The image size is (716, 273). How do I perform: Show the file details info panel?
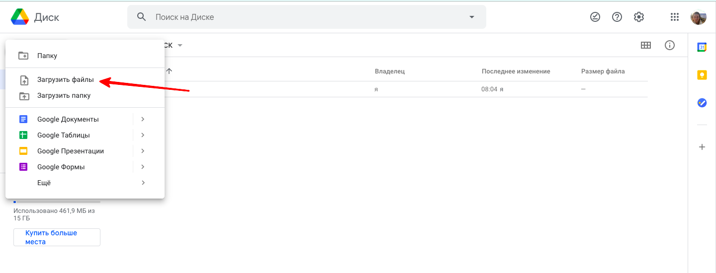click(x=670, y=45)
